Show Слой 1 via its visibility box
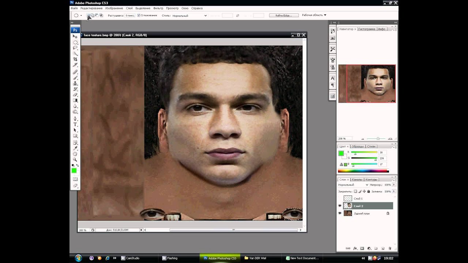This screenshot has height=263, width=468. pyautogui.click(x=340, y=198)
